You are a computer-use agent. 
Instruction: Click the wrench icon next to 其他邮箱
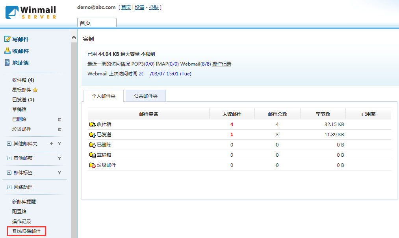point(59,158)
